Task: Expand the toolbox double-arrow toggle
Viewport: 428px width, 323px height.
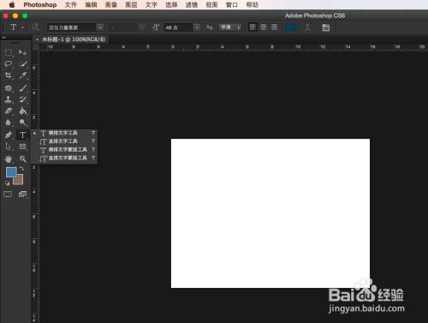Action: pyautogui.click(x=3, y=38)
